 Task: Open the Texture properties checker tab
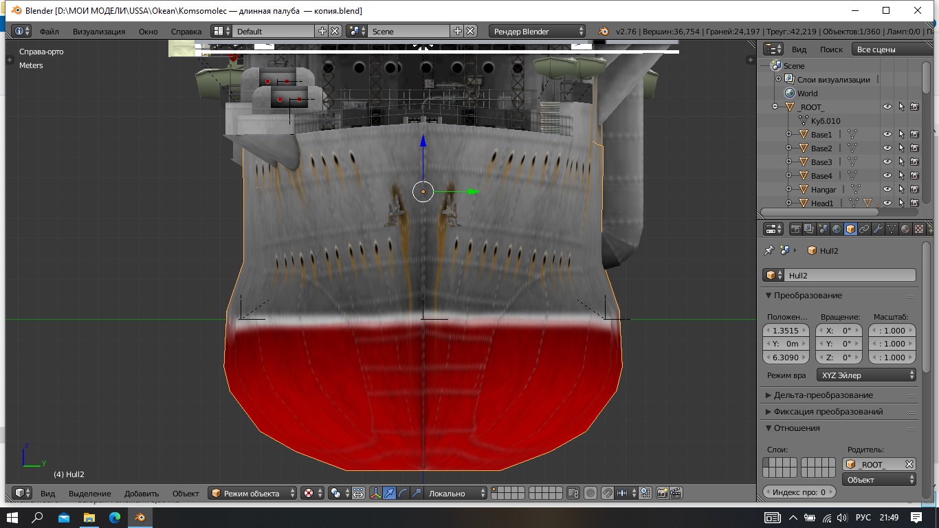point(919,229)
